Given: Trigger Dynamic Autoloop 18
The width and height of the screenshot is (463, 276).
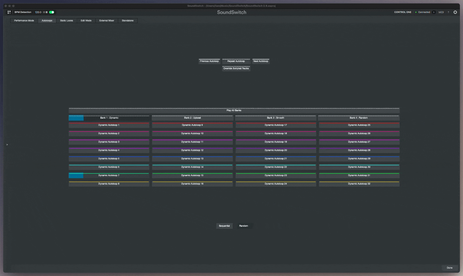Looking at the screenshot, I should tap(276, 134).
